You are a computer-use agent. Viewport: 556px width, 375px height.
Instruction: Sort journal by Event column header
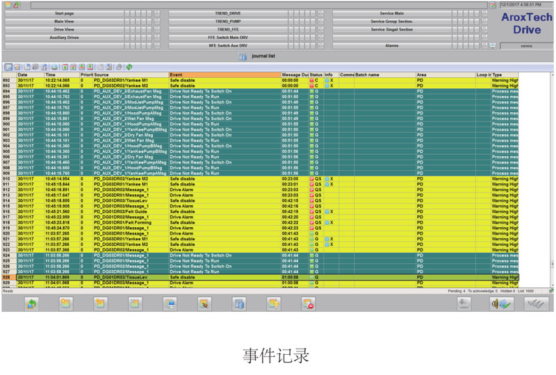[224, 74]
